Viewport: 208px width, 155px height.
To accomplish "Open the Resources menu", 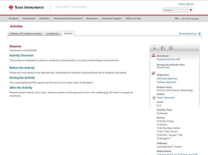I will click(93, 18).
